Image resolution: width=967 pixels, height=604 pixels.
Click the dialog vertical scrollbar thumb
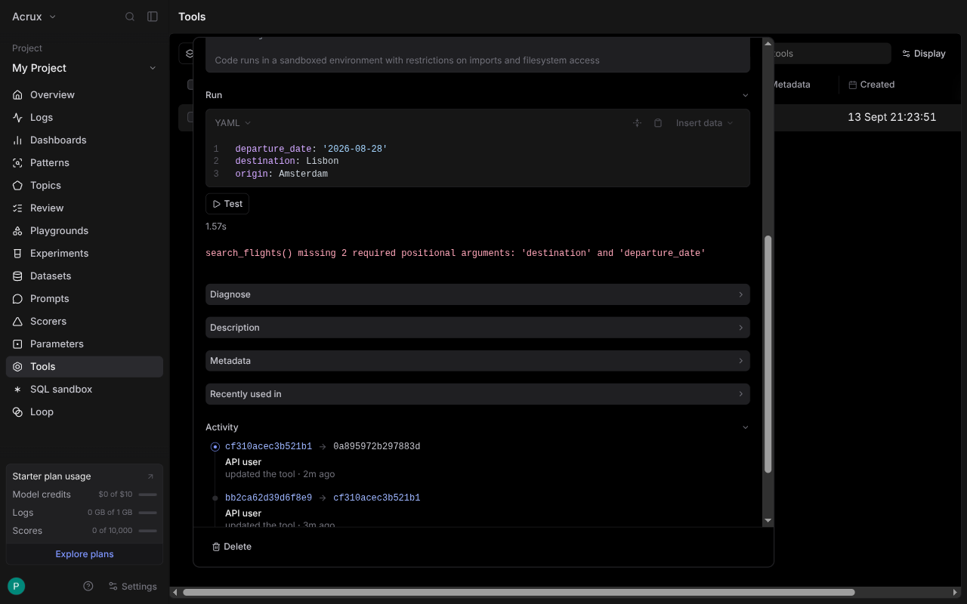point(768,355)
